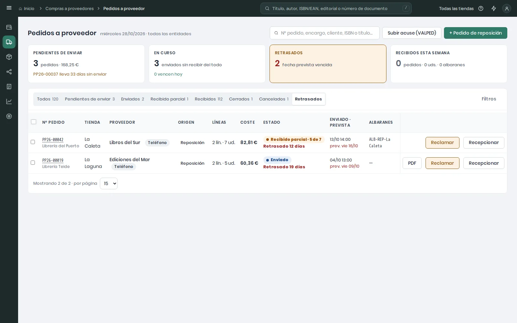517x323 pixels.
Task: Click the + Pedido de reposición button
Action: [475, 33]
